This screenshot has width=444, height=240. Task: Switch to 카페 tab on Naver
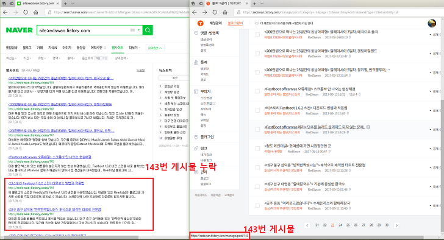(x=40, y=48)
